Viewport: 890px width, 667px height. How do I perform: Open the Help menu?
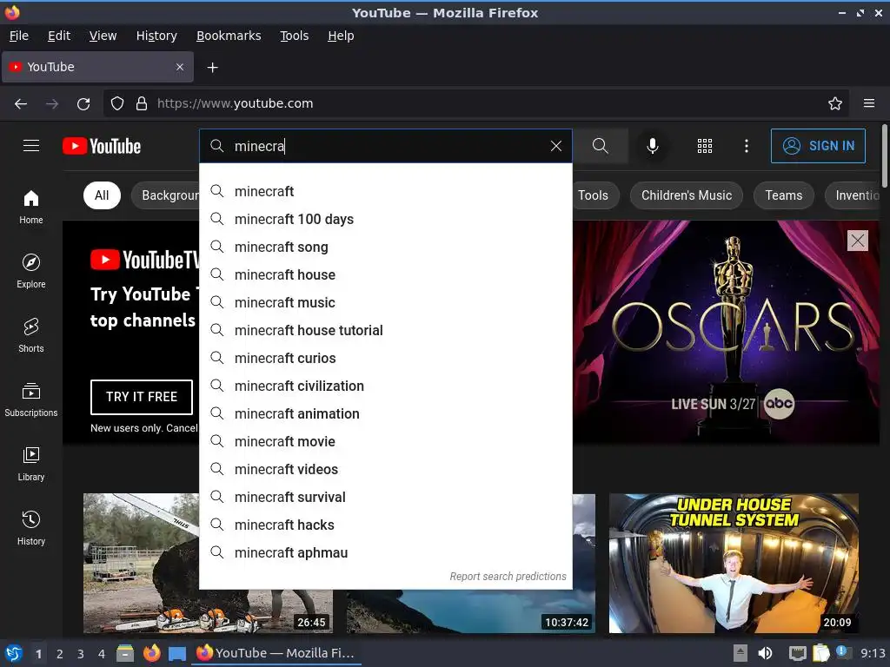tap(341, 36)
